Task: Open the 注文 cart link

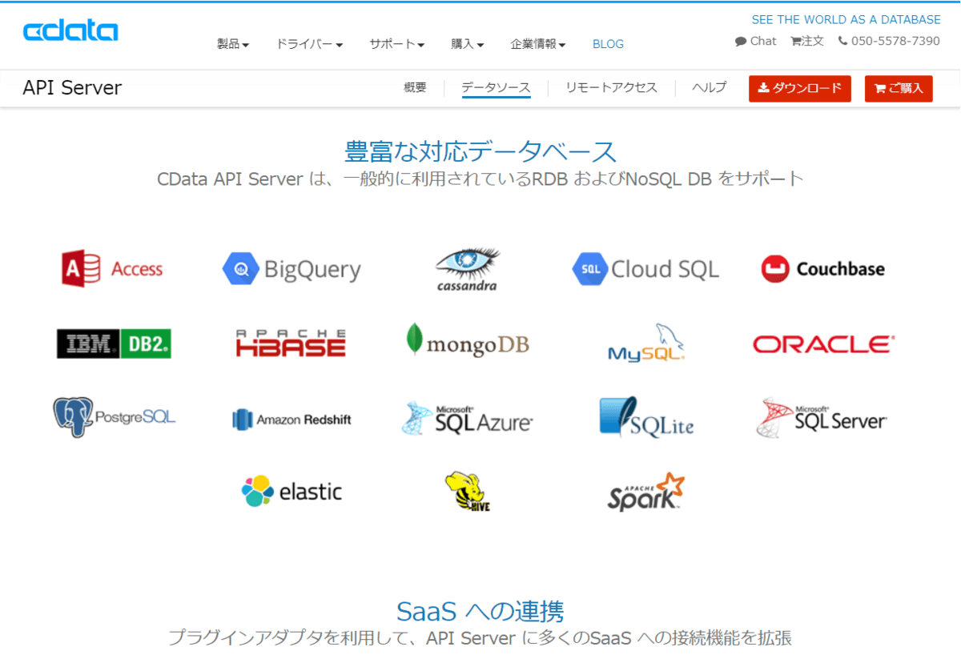Action: pos(806,41)
